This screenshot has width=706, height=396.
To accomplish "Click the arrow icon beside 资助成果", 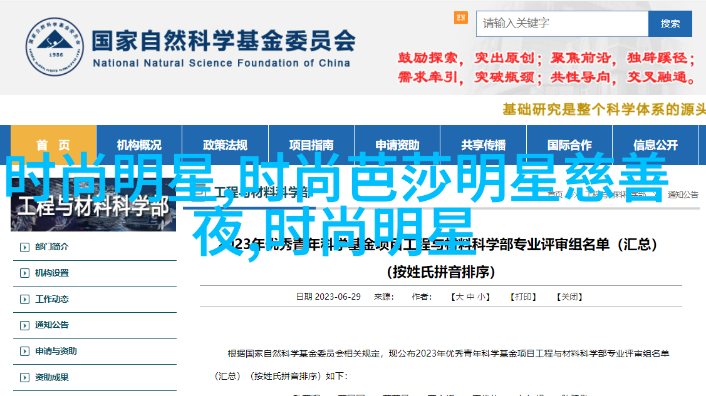I will 24,378.
